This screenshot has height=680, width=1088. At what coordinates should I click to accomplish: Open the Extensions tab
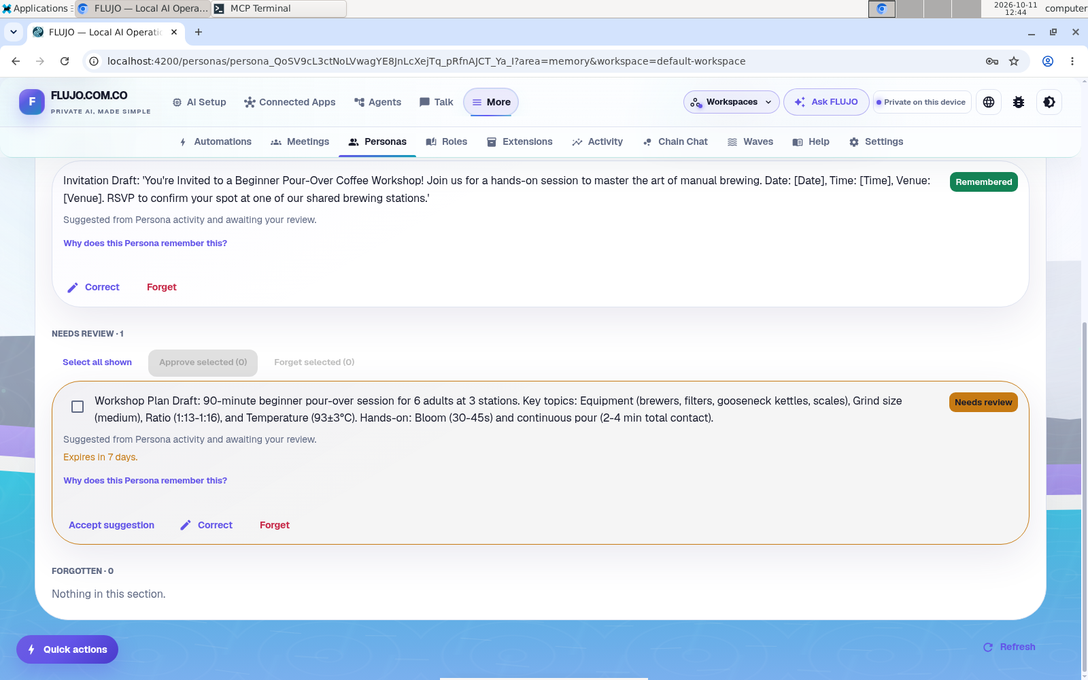[520, 141]
